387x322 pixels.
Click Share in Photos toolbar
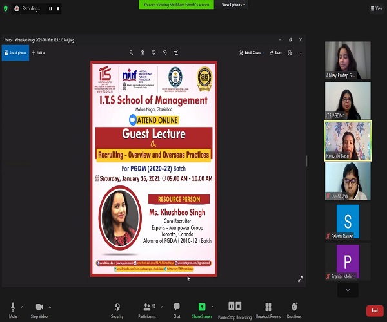tap(275, 53)
